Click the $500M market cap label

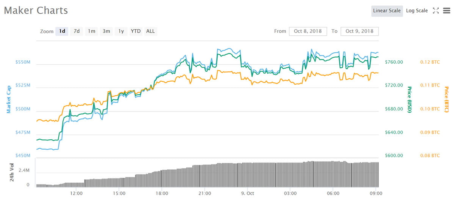point(23,109)
